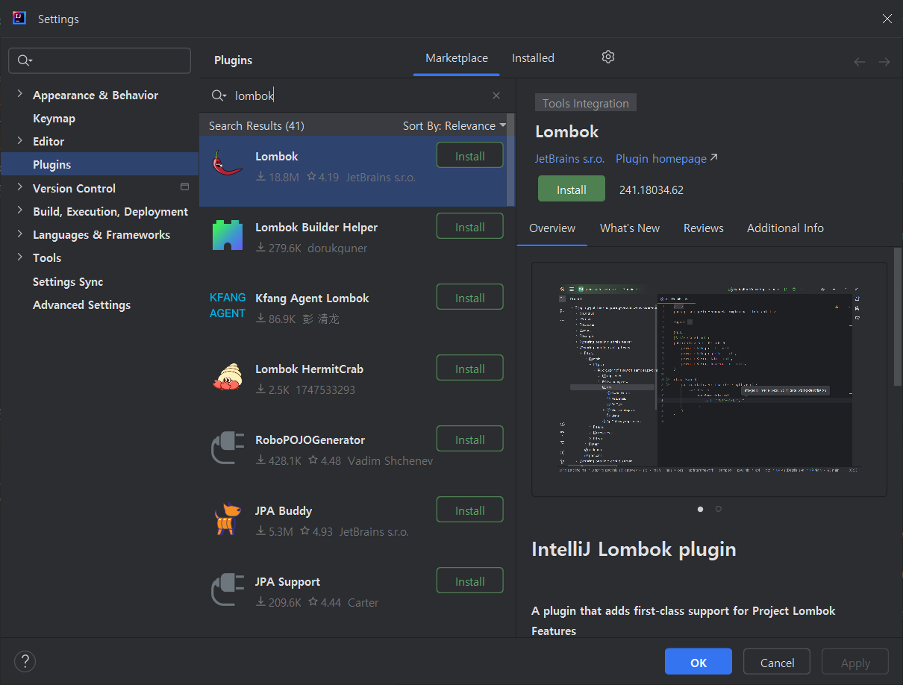Clear the plugin search with the X icon
This screenshot has width=903, height=685.
496,96
